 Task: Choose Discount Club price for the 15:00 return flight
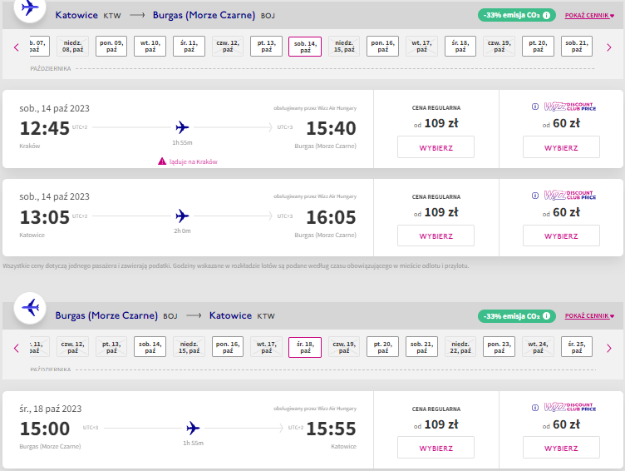point(561,448)
